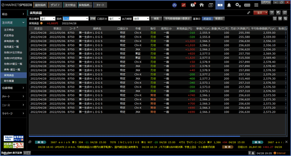This screenshot has height=156, width=291.
Task: Select the highlighted order/execution icon
Action: [x=220, y=5]
